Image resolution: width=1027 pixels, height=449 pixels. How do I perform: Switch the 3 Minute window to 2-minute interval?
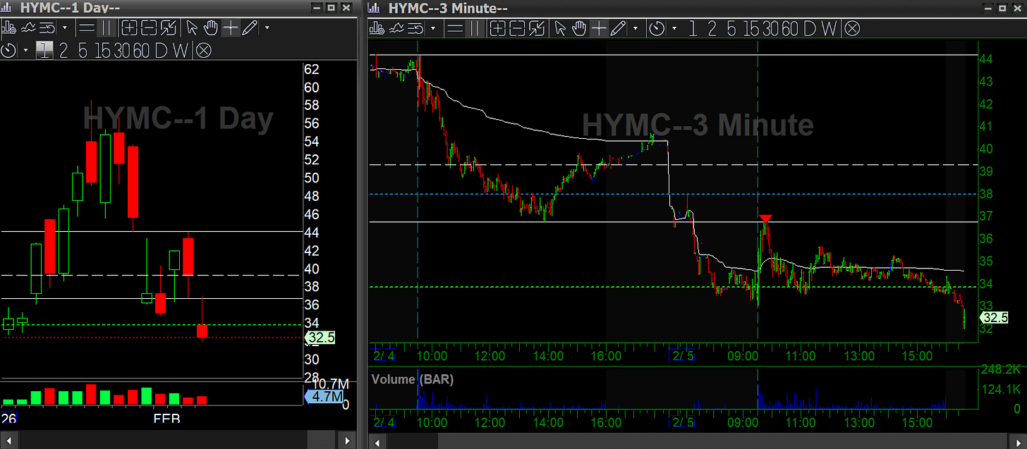click(712, 28)
